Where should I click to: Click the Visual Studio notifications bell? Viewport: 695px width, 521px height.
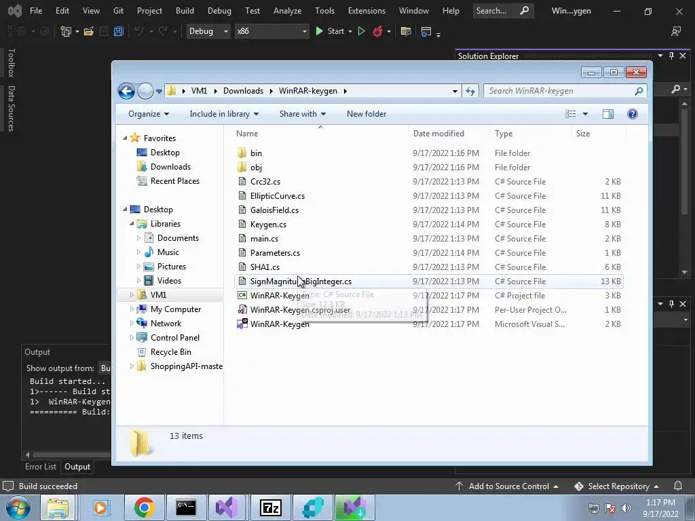point(678,486)
